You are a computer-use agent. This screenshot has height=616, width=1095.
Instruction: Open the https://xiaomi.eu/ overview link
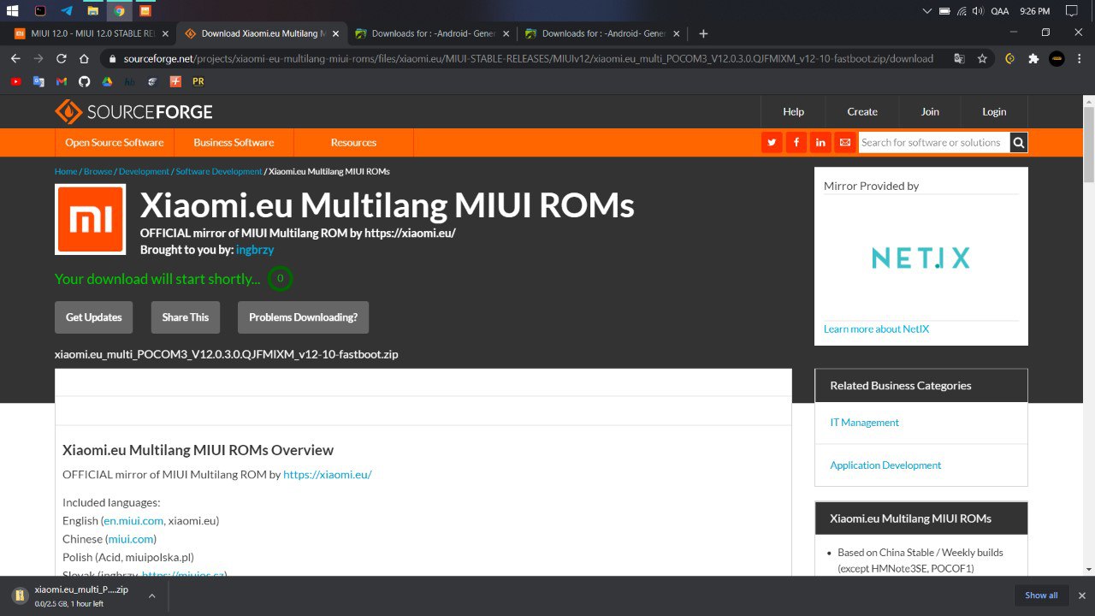[328, 474]
